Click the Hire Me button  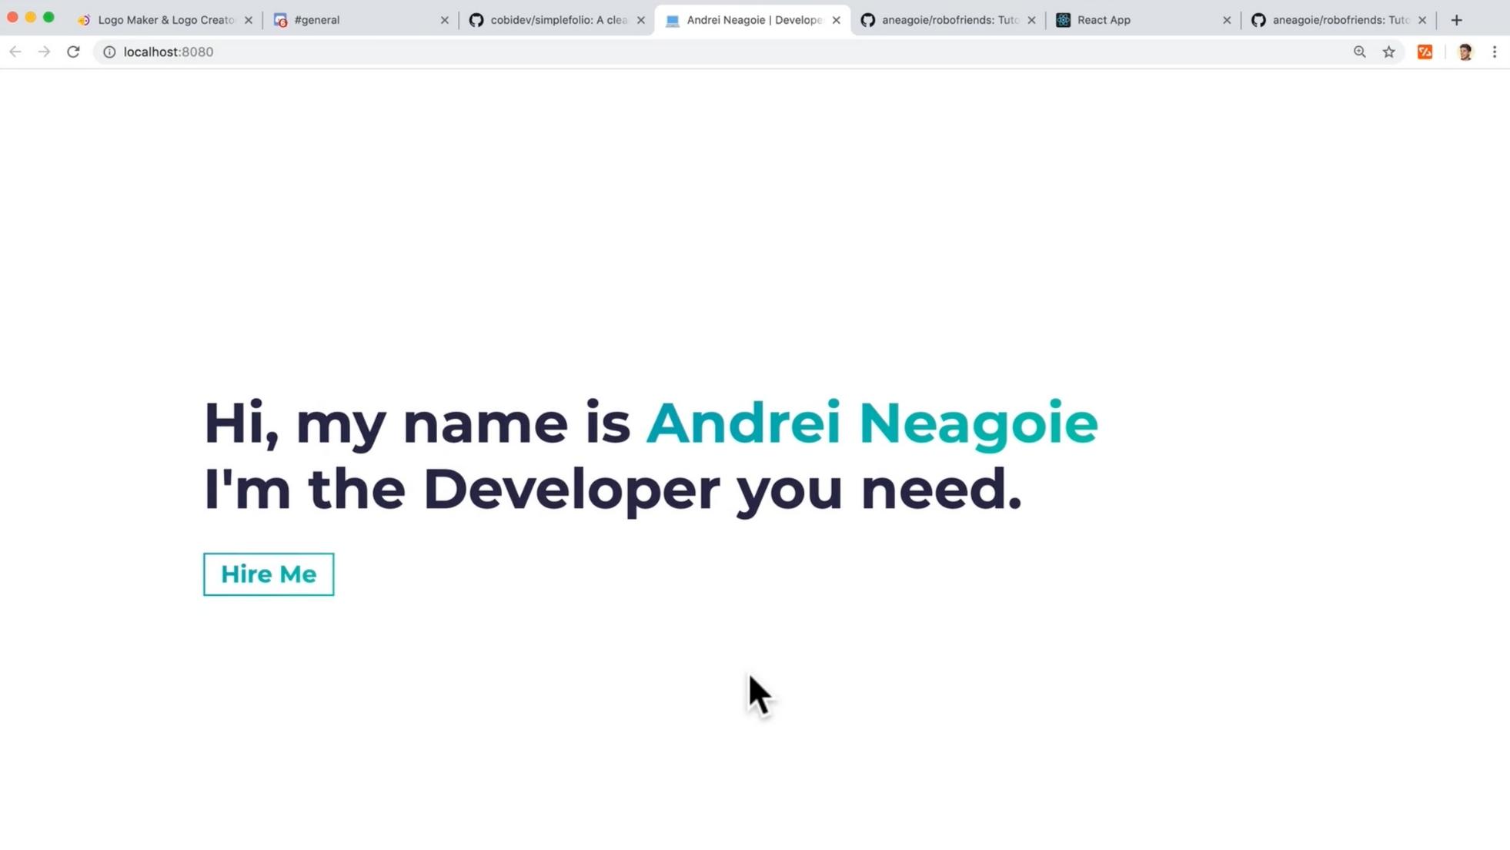[x=268, y=574]
